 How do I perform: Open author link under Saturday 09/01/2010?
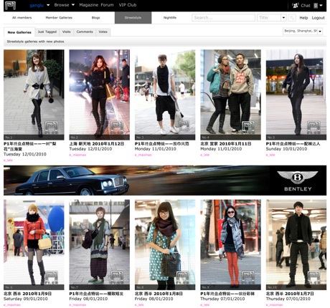tap(12, 305)
